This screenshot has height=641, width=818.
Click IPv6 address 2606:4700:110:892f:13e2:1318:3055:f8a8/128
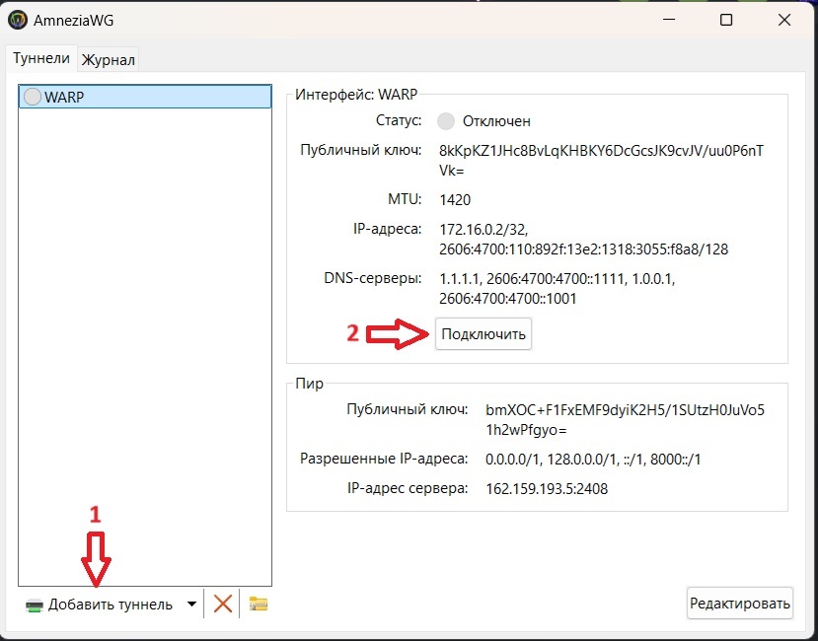[584, 249]
